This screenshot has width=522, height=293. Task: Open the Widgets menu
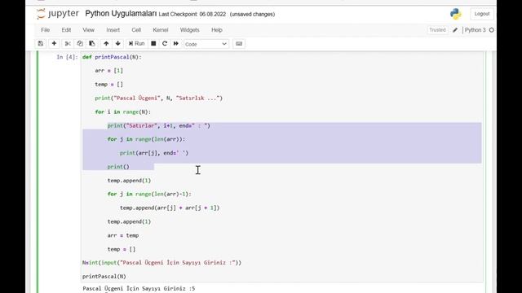tap(189, 30)
